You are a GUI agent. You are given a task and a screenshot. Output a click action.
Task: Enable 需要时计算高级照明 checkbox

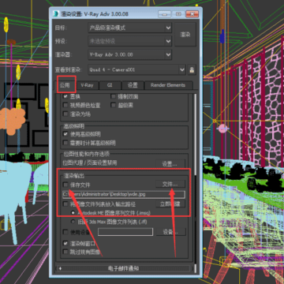[x=65, y=143]
